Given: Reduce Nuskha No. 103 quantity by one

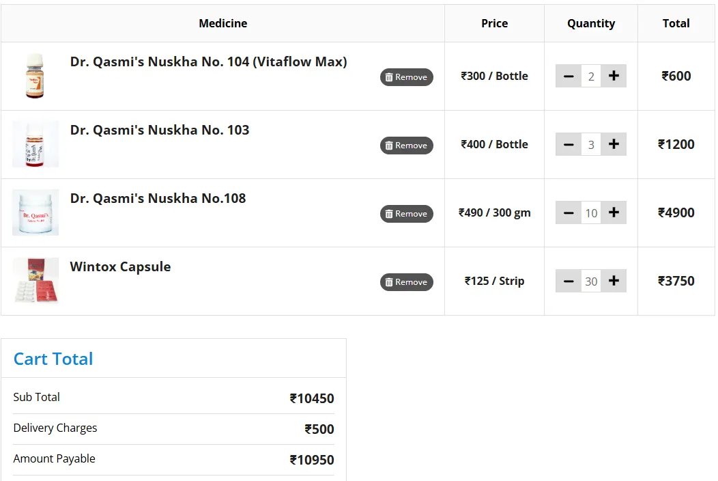Looking at the screenshot, I should [x=569, y=144].
